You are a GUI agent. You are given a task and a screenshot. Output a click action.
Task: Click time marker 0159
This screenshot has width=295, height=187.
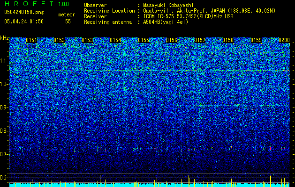[256, 40]
